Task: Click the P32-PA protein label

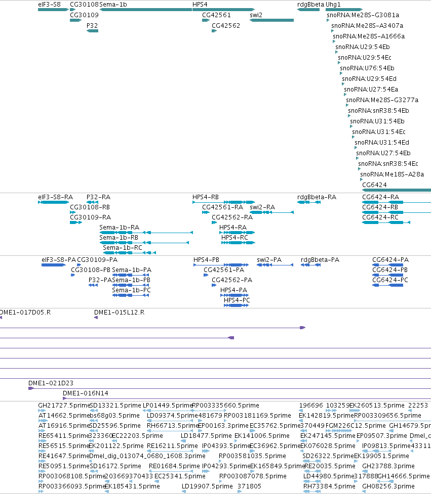Action: pyautogui.click(x=100, y=280)
